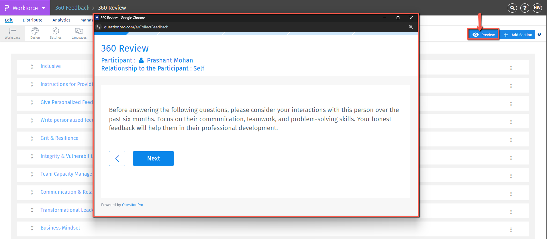Screen dimensions: 547x239
Task: Collapse the Give Personalized Feedback section
Action: (32, 102)
